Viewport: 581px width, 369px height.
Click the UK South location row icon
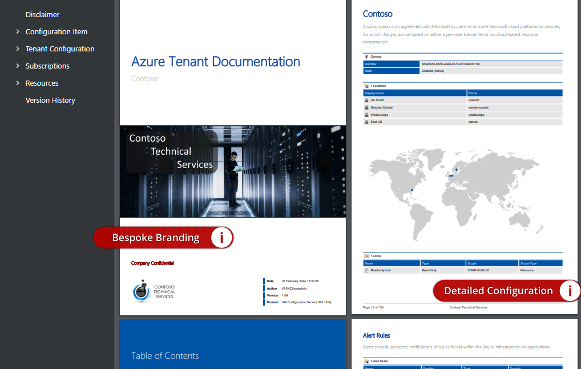(x=366, y=100)
